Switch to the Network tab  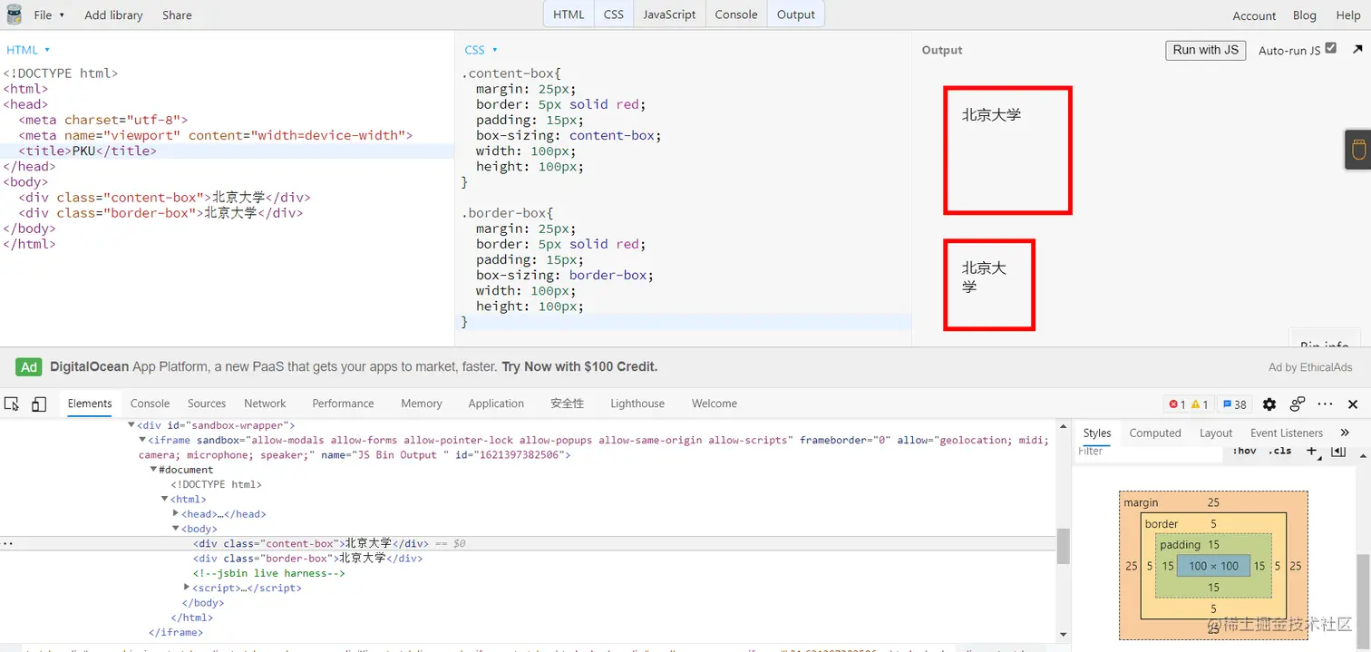pos(265,404)
